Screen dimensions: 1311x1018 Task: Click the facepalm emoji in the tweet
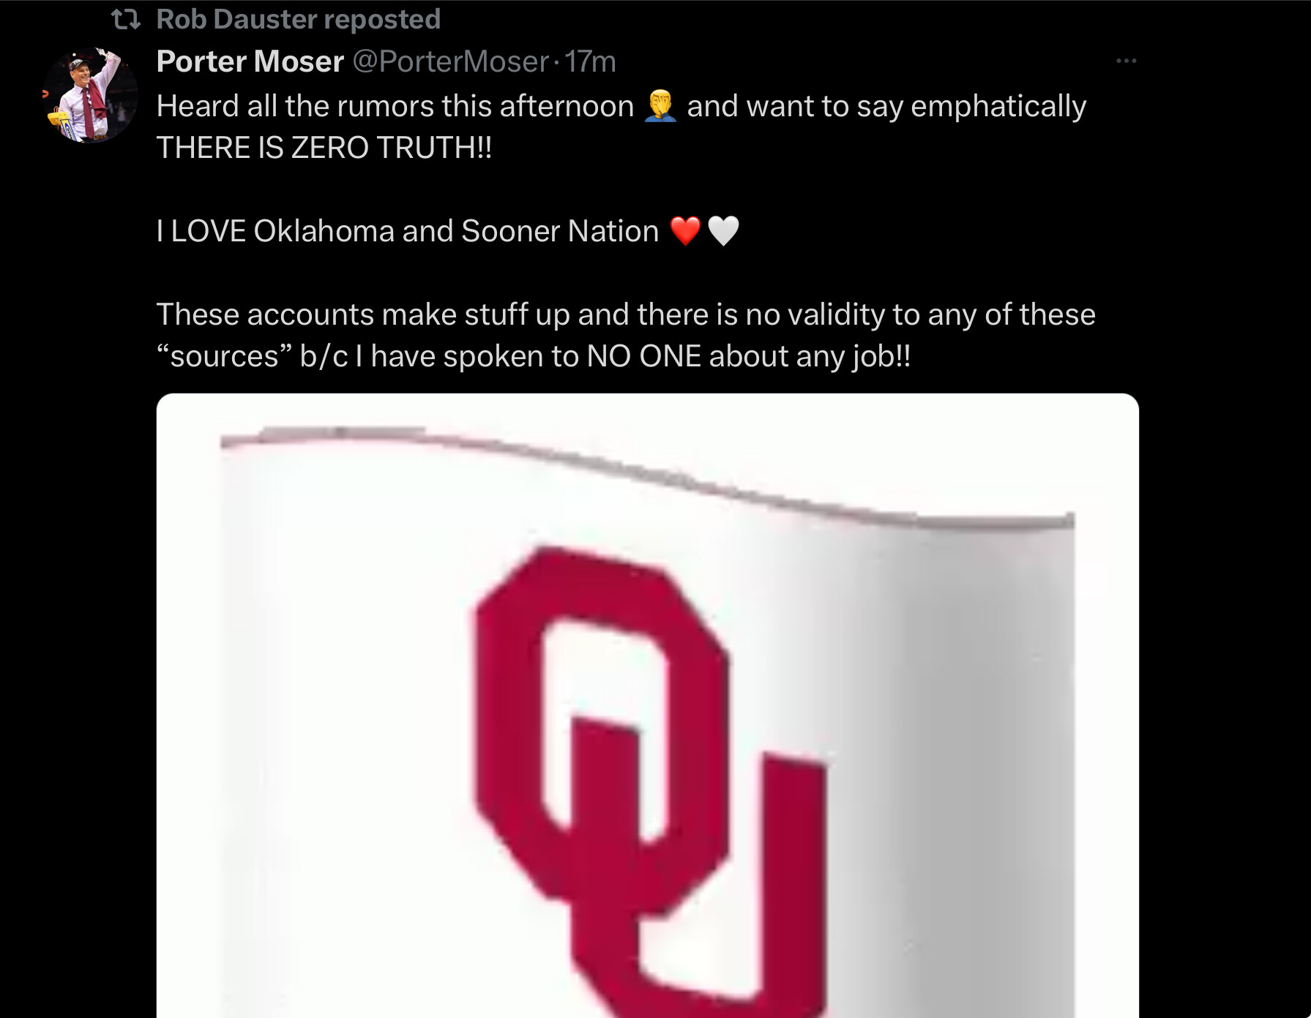[660, 106]
